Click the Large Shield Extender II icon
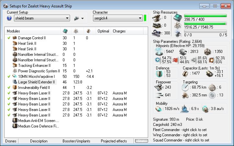 click(15, 82)
